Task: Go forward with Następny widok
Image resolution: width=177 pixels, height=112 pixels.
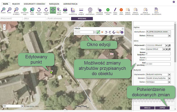Action: [46, 11]
